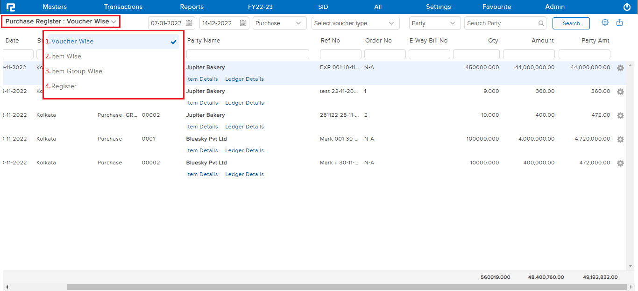Click the app logo in top-left corner
The image size is (638, 291).
[x=10, y=7]
